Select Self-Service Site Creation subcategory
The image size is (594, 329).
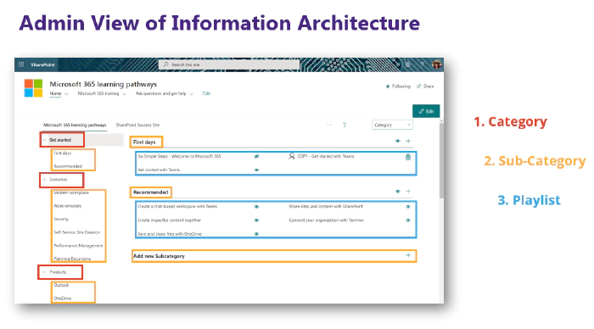[77, 232]
